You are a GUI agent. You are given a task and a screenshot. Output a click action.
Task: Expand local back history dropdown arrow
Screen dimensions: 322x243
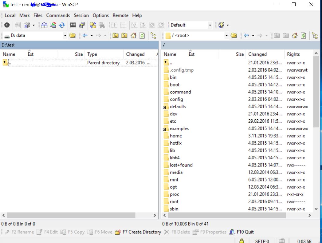92,36
